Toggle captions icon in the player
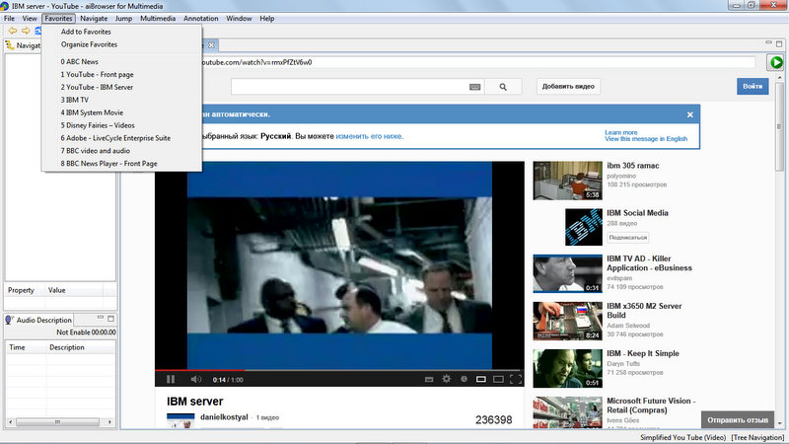Image resolution: width=789 pixels, height=444 pixels. (x=429, y=379)
